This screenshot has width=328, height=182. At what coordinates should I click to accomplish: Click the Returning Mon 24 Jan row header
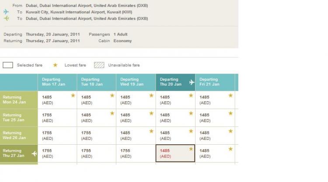coord(18,100)
